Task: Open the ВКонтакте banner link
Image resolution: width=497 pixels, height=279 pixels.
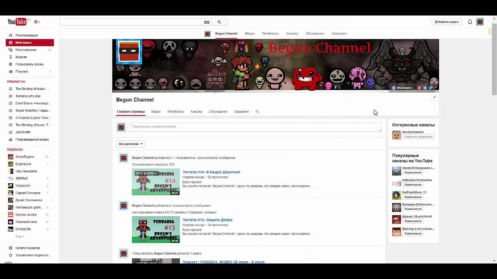Action: click(x=402, y=88)
